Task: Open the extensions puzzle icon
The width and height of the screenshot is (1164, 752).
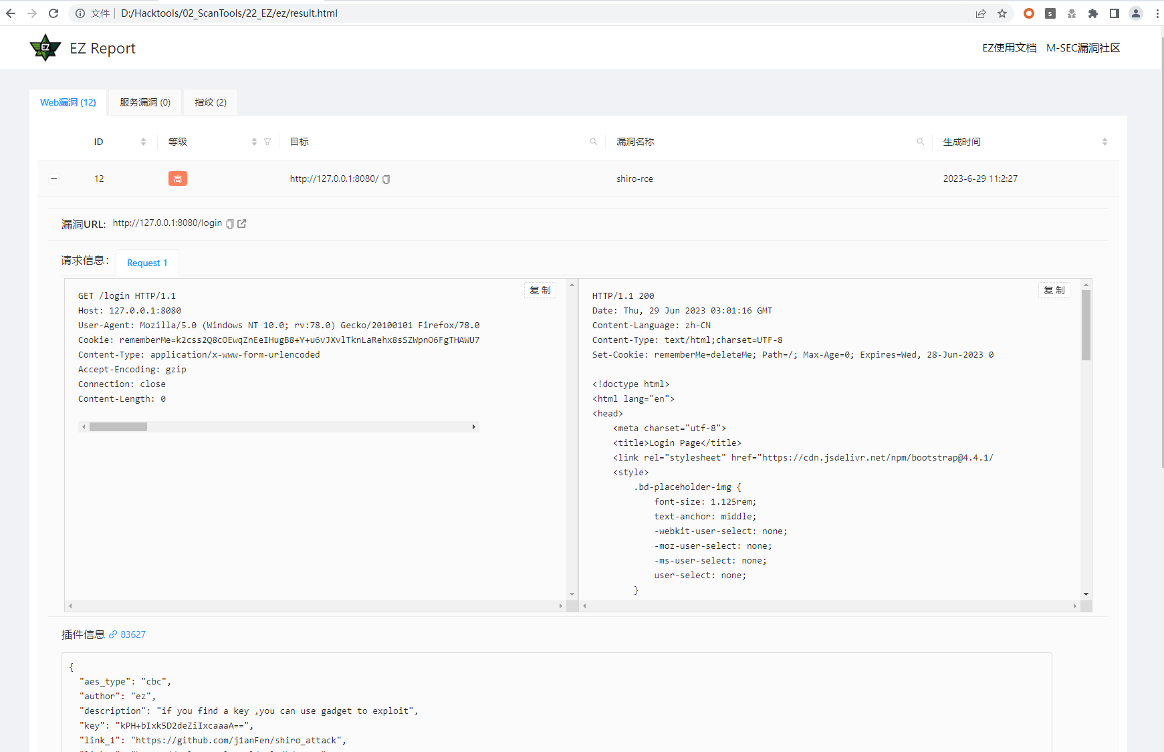Action: coord(1093,13)
